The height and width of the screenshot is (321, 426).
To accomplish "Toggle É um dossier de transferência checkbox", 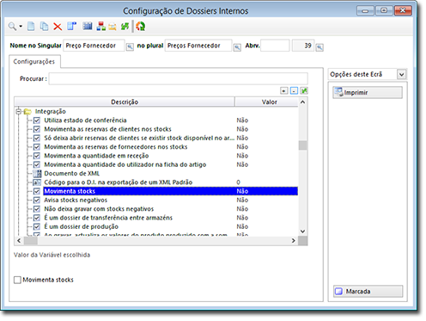I will 37,218.
